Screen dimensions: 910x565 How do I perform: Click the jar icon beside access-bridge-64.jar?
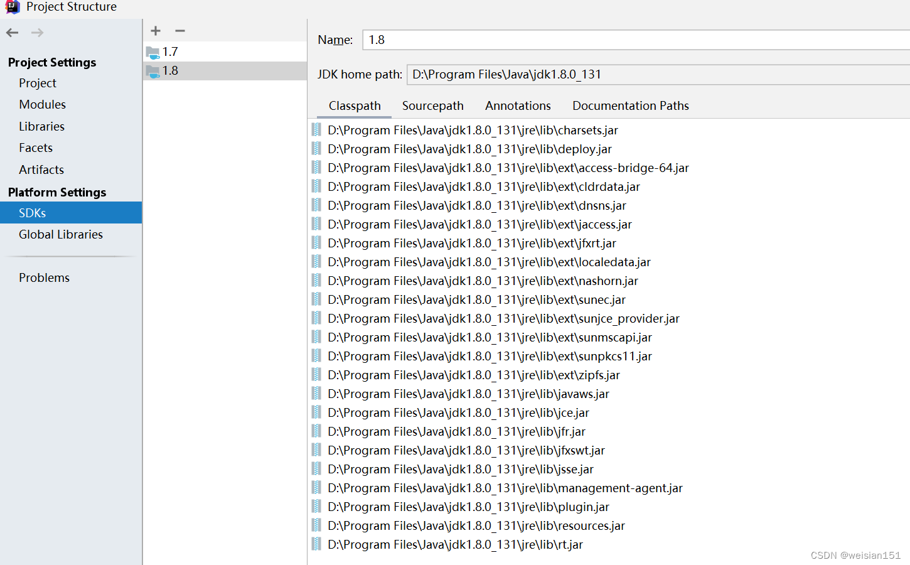pos(316,168)
